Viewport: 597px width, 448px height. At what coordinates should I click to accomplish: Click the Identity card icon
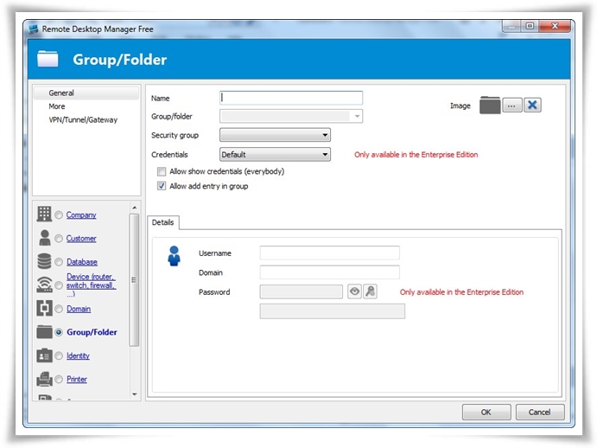point(44,355)
